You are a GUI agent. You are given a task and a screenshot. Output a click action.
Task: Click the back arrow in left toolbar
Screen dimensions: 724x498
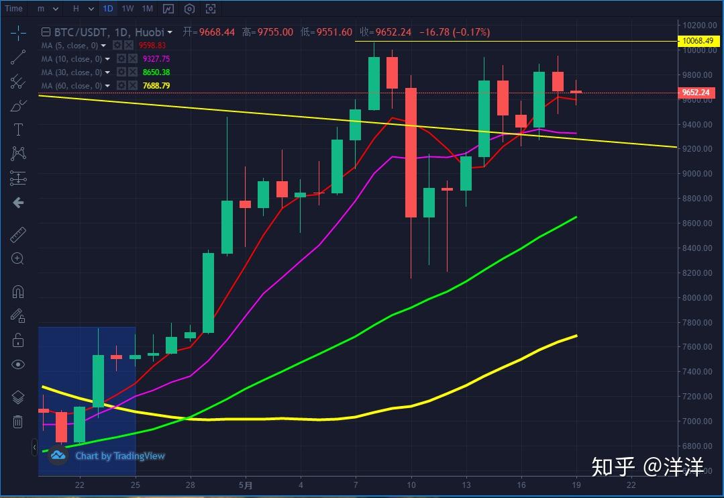pyautogui.click(x=18, y=202)
